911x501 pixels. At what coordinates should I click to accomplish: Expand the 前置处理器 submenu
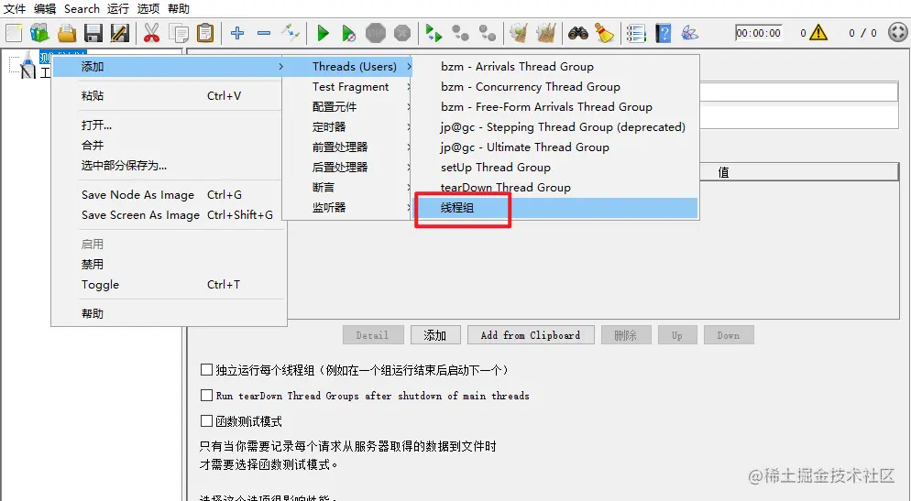click(346, 147)
